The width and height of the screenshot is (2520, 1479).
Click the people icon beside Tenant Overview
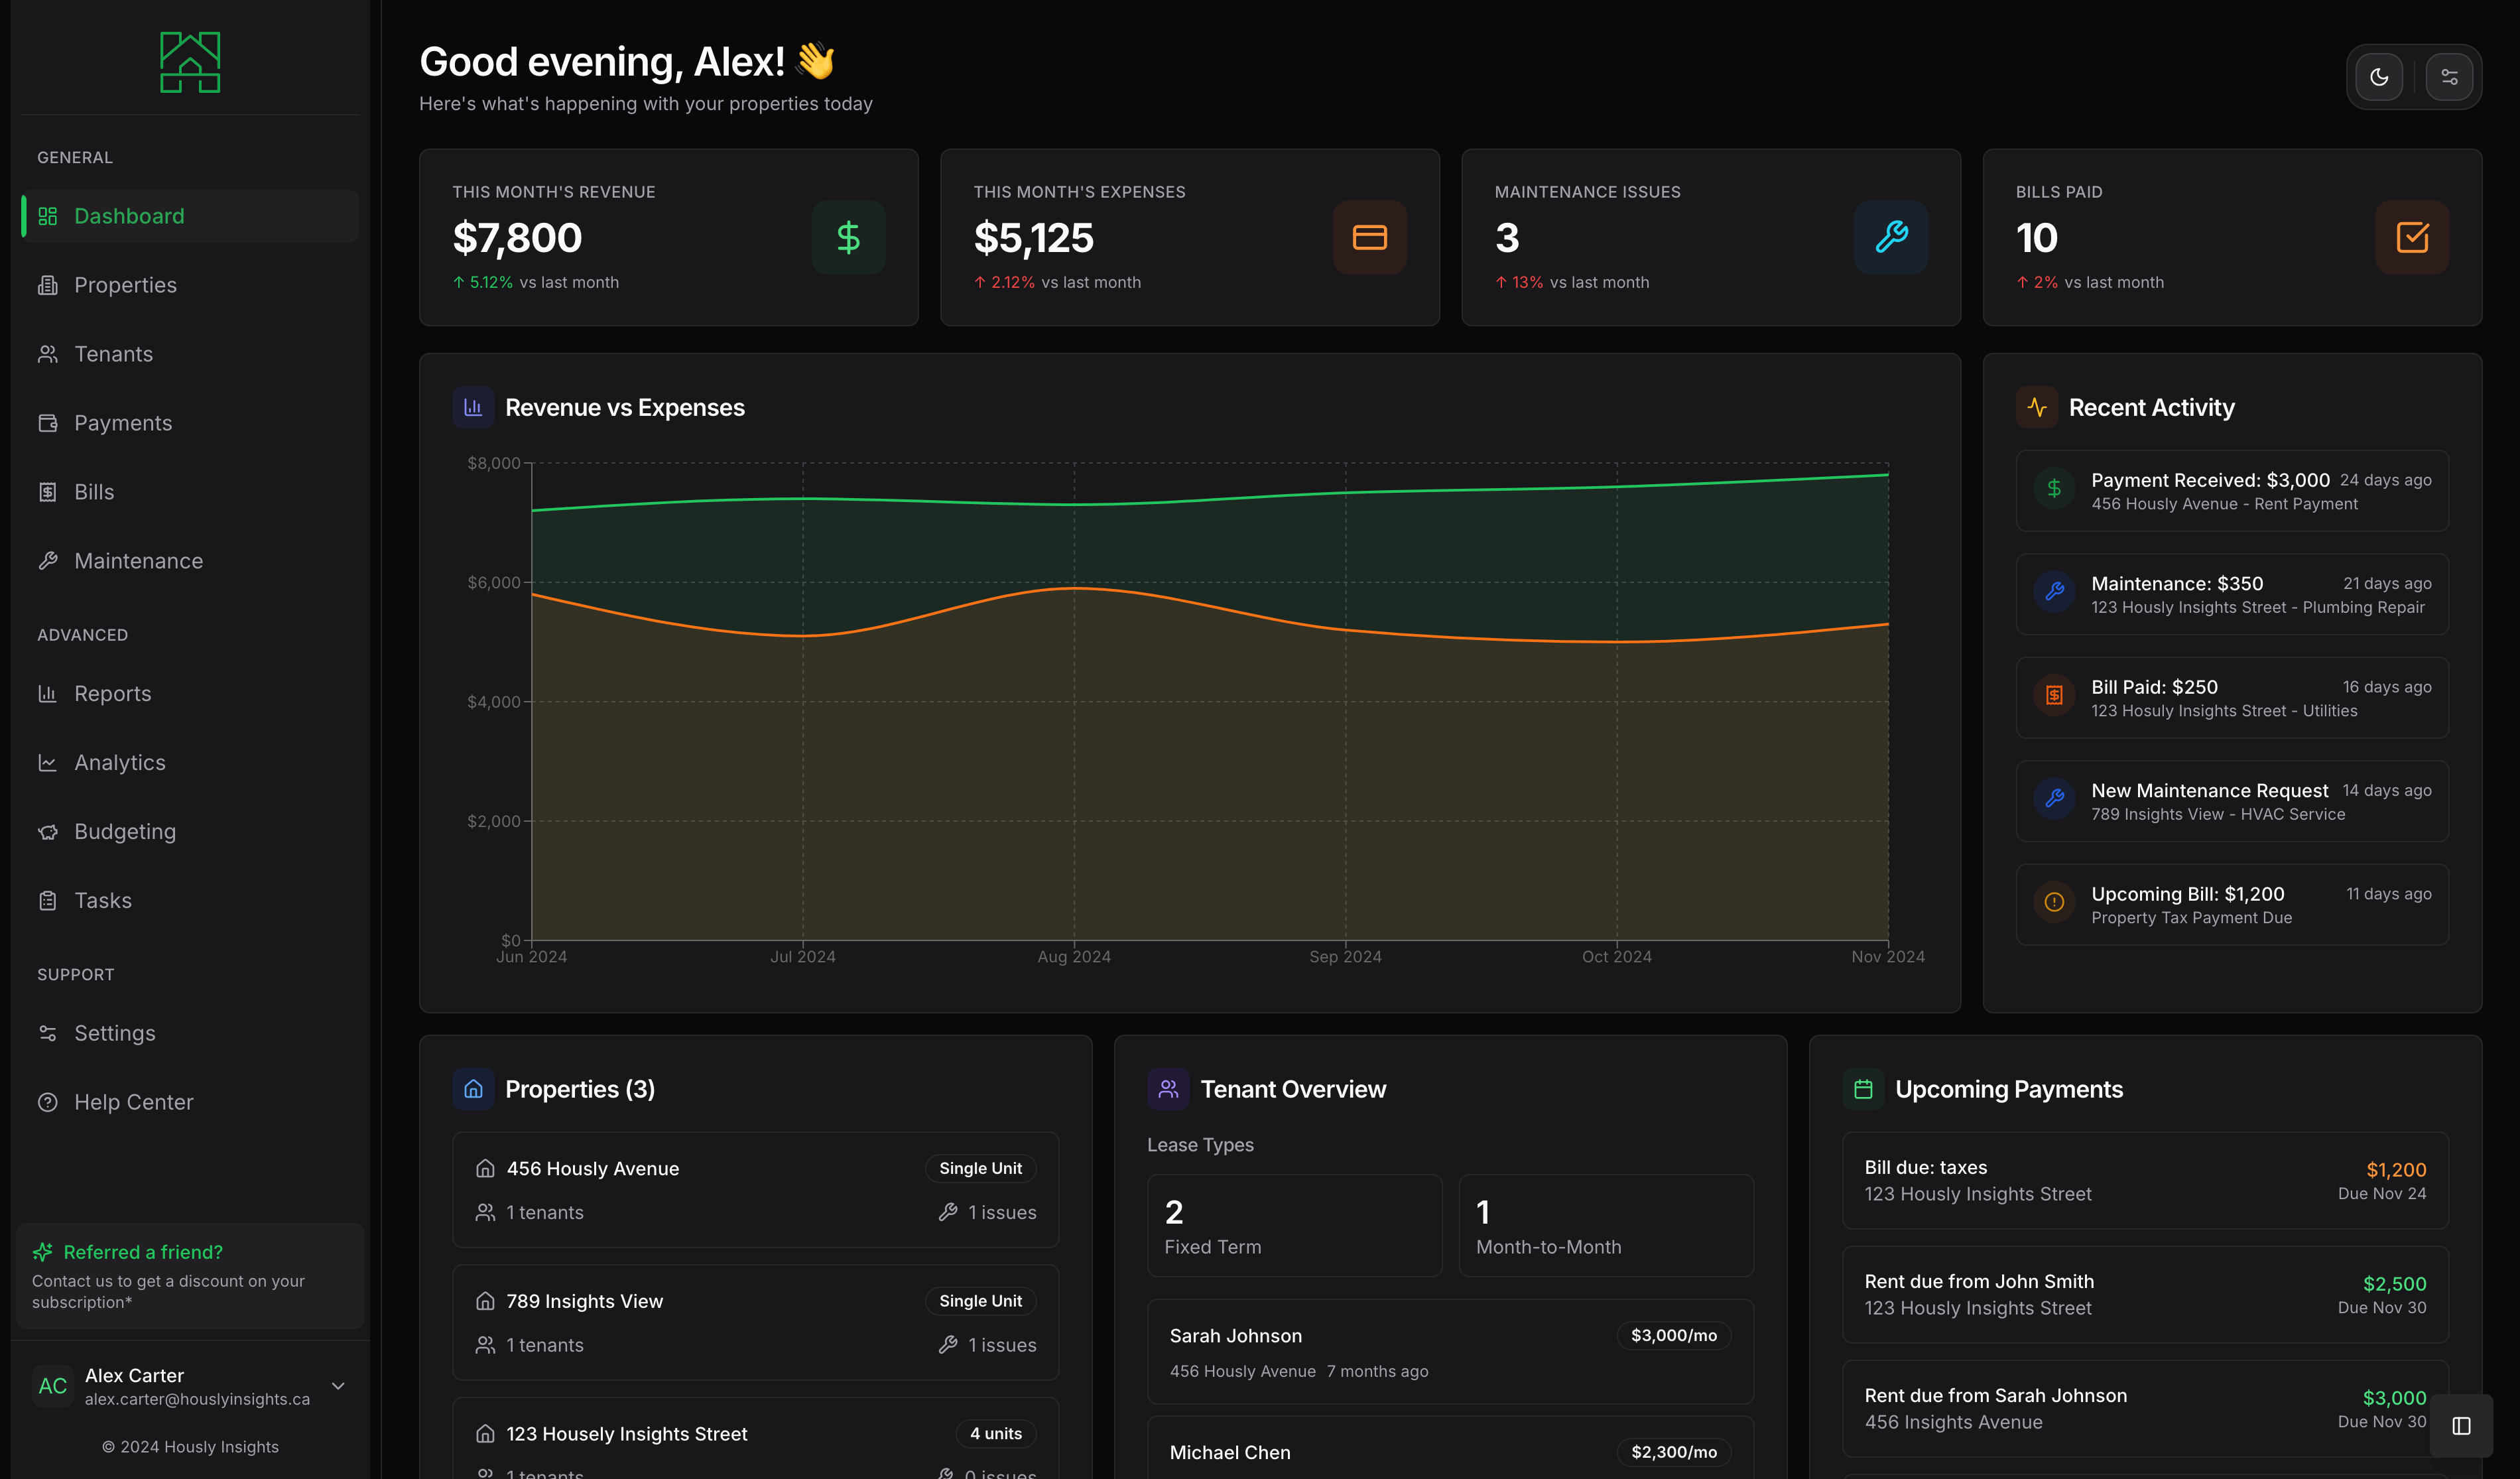[x=1168, y=1089]
